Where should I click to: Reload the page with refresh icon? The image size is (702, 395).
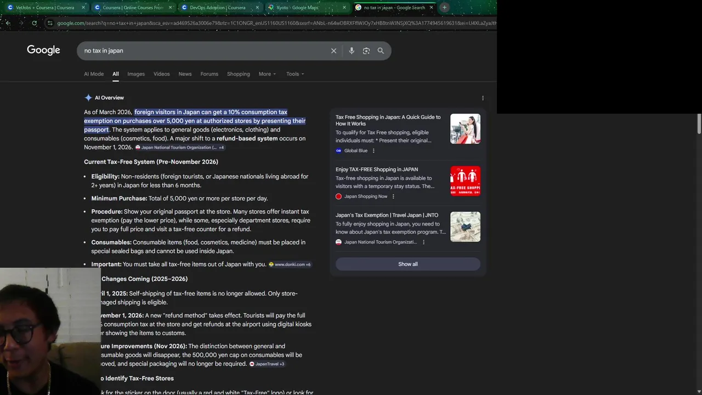point(34,23)
